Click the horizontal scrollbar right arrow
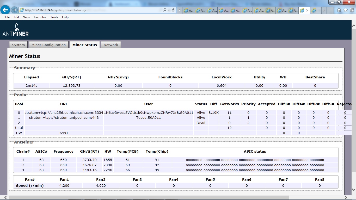This screenshot has height=200, width=356. pos(346,198)
